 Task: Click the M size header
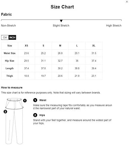point(60,46)
